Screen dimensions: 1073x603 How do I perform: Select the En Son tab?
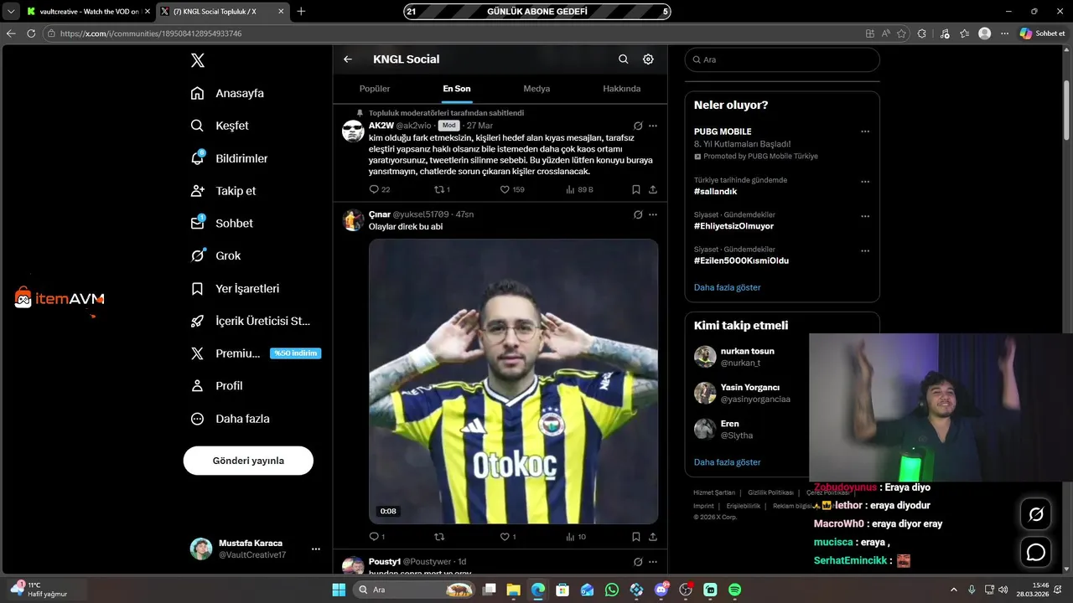click(x=457, y=89)
